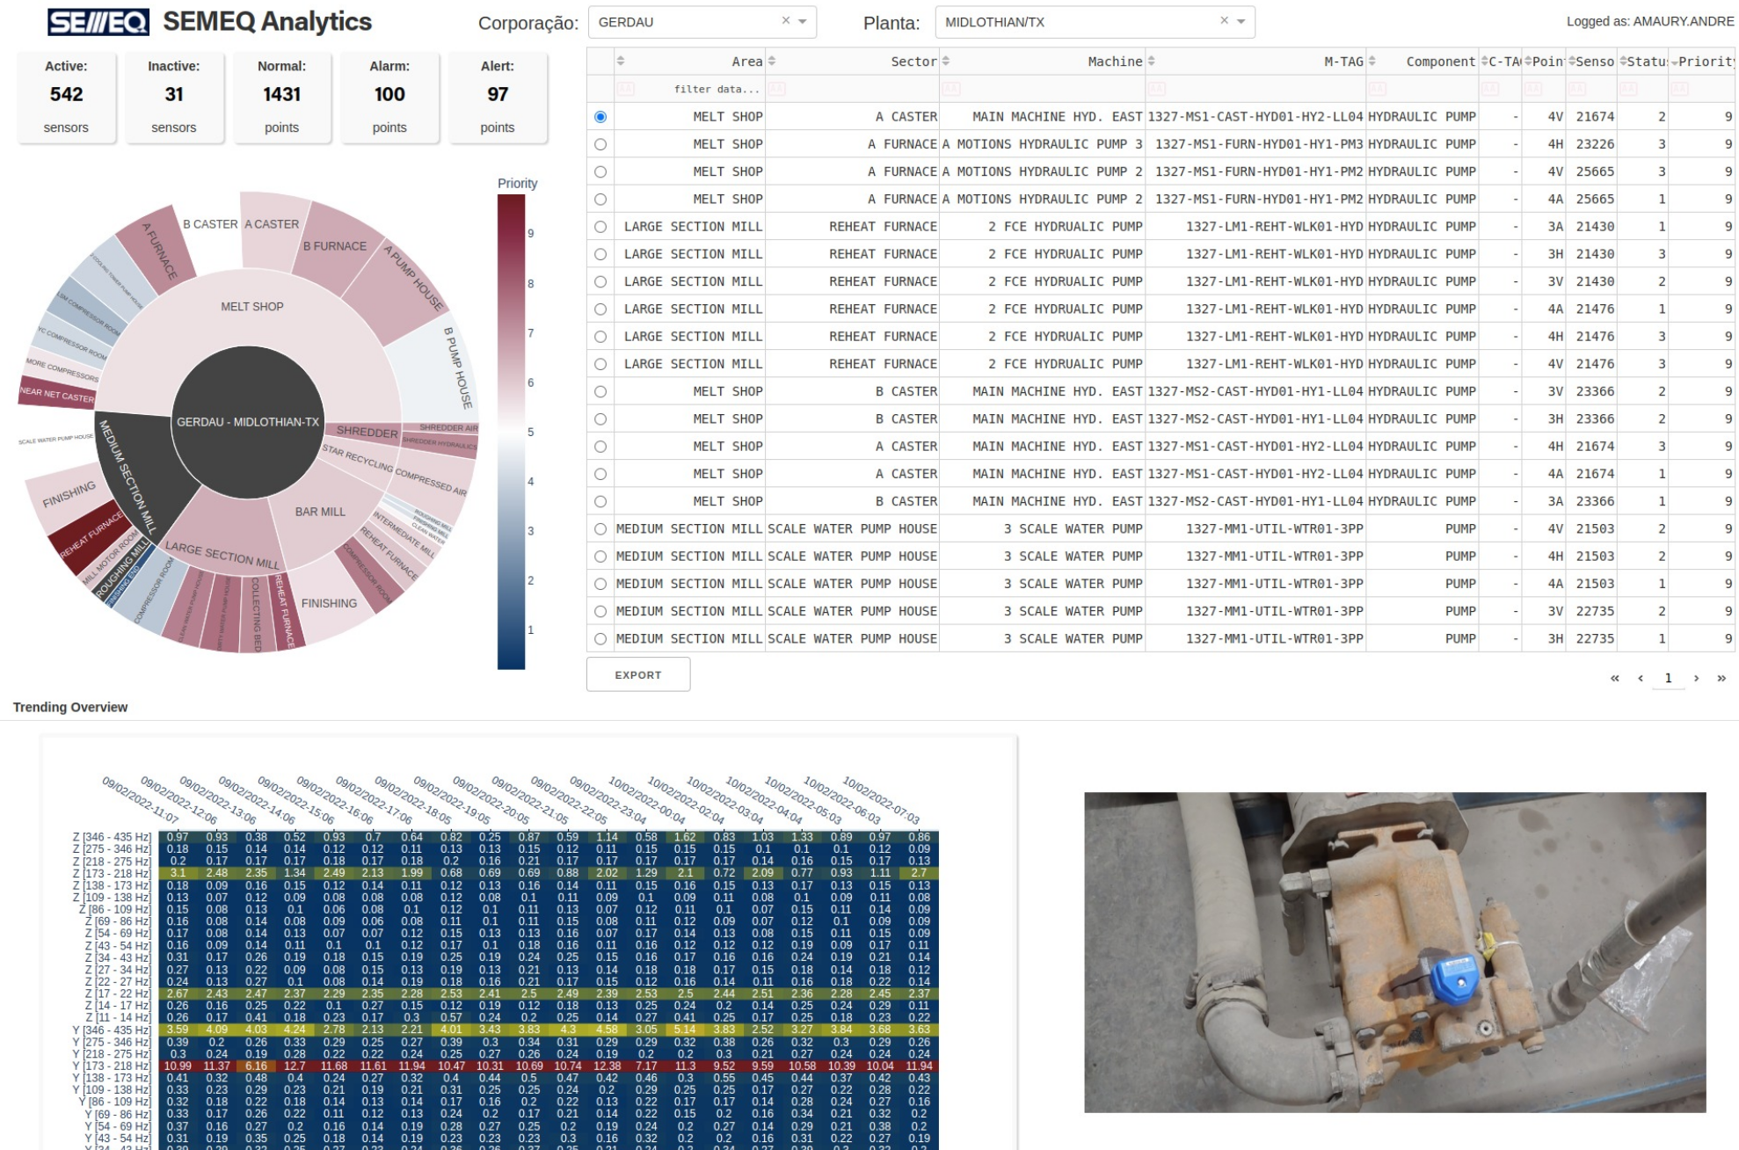The width and height of the screenshot is (1739, 1150).
Task: Click the heatmap cell showing 5.14
Action: pos(685,1030)
